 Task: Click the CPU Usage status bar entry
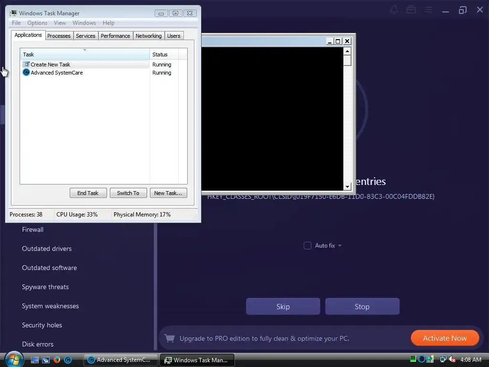(x=77, y=215)
